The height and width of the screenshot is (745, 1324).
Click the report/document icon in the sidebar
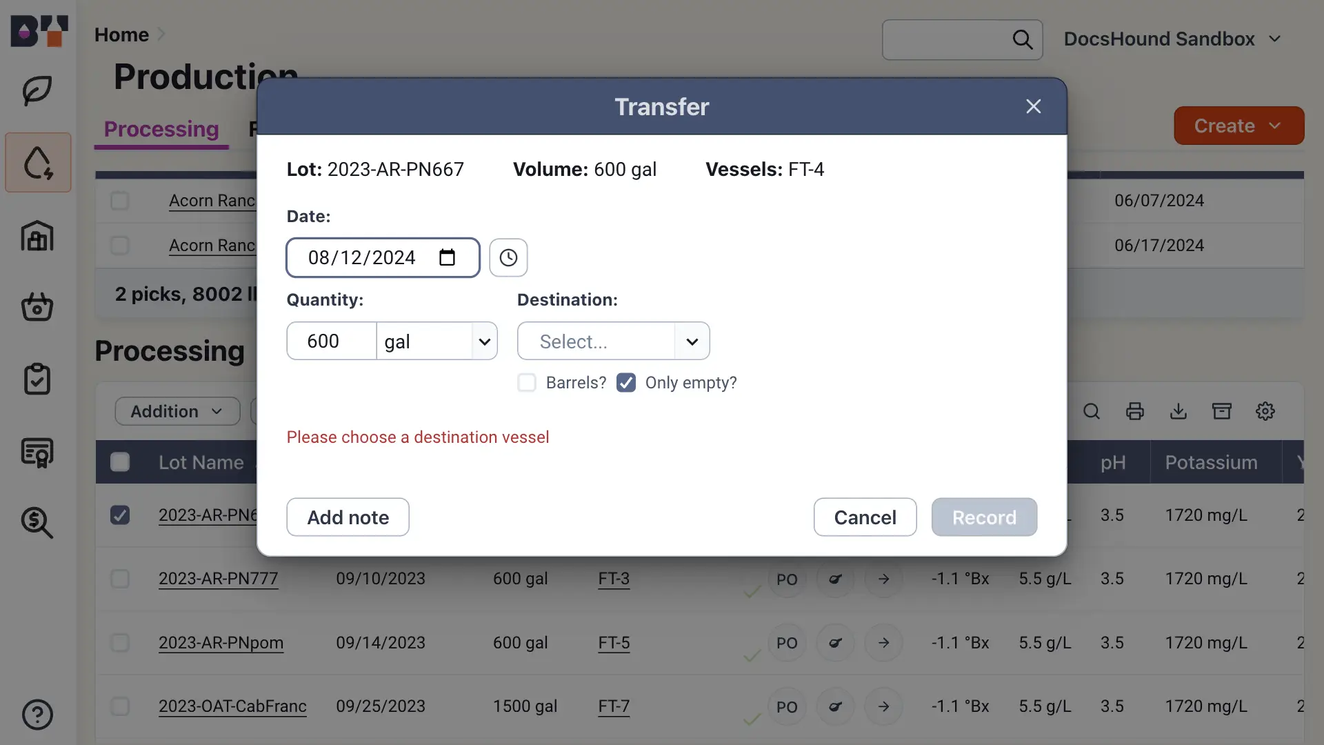(37, 453)
